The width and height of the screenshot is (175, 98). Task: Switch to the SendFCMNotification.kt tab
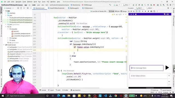click(x=57, y=8)
